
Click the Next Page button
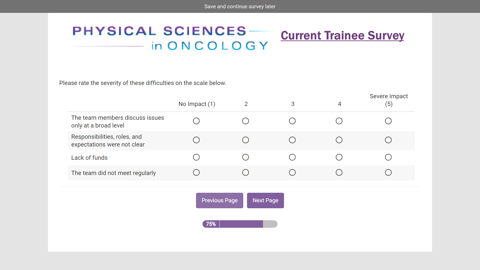(265, 200)
